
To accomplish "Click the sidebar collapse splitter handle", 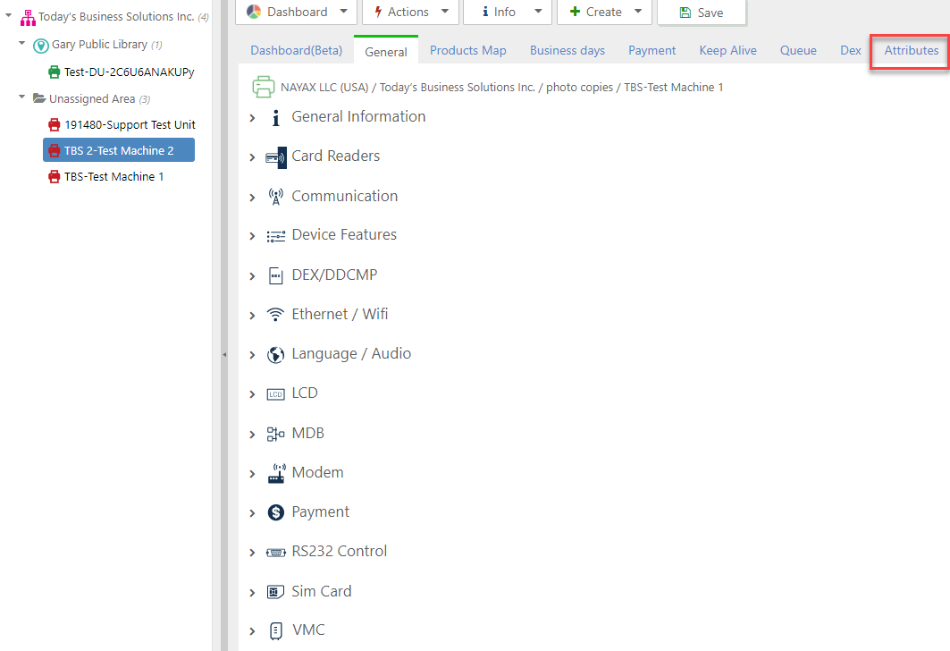I will [x=224, y=355].
